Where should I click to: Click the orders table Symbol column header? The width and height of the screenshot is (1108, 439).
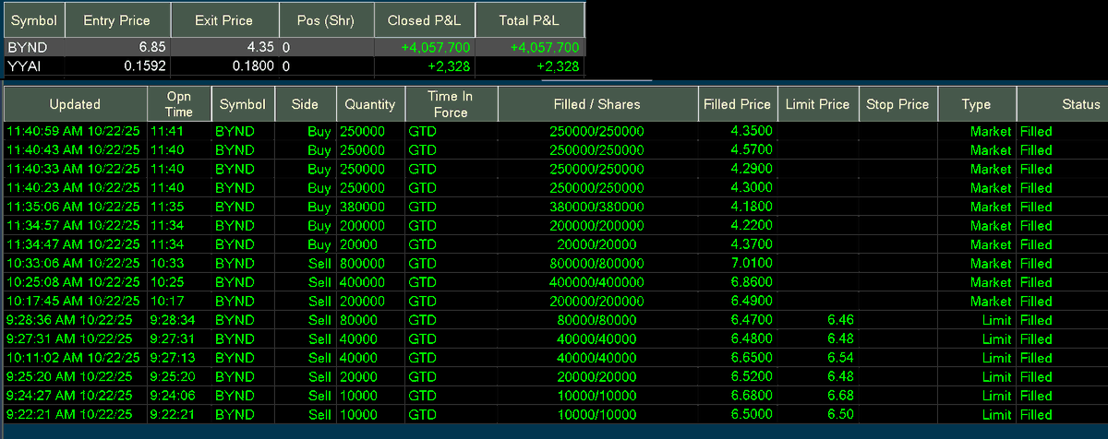[x=243, y=104]
